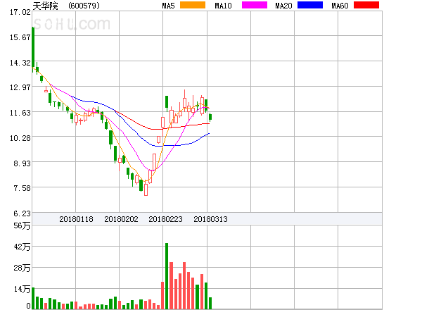Image resolution: width=422 pixels, height=310 pixels.
Task: Click the 10.28 price axis label
Action: 20,138
